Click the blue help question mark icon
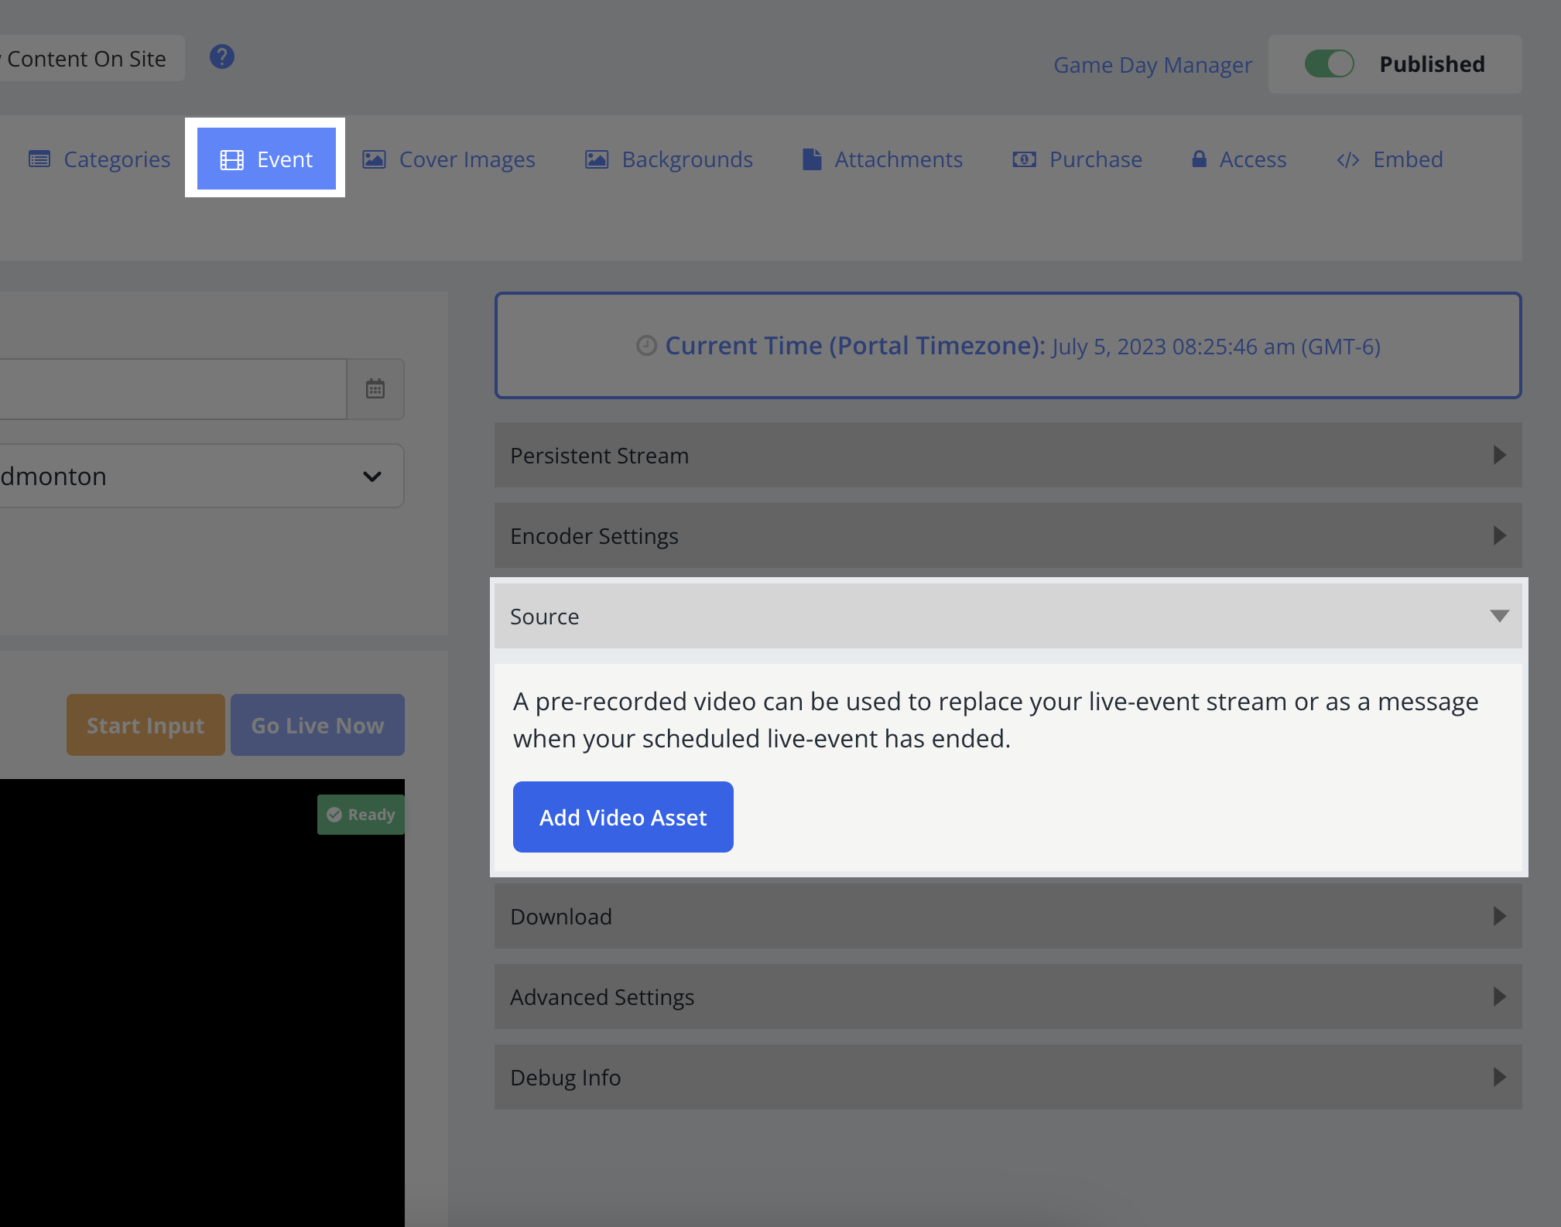Image resolution: width=1561 pixels, height=1227 pixels. (x=222, y=57)
